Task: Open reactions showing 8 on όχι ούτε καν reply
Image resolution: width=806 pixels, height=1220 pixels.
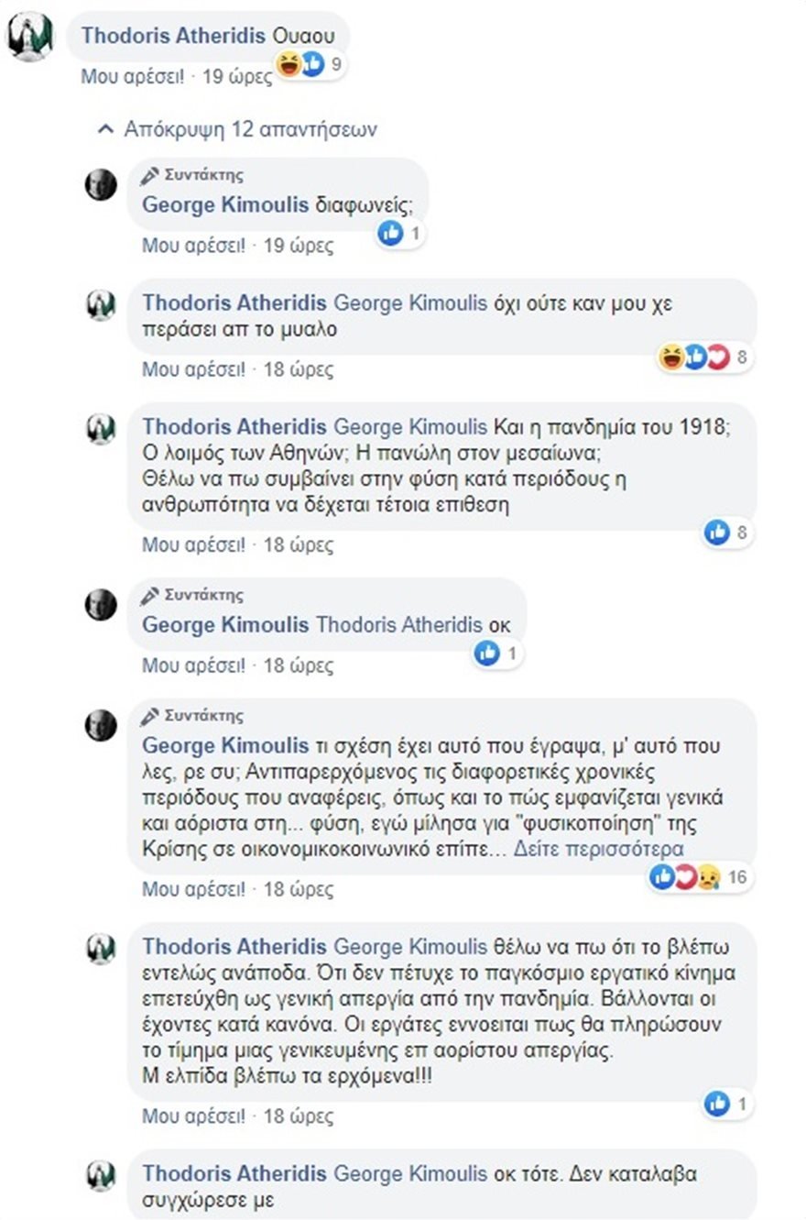Action: click(705, 357)
